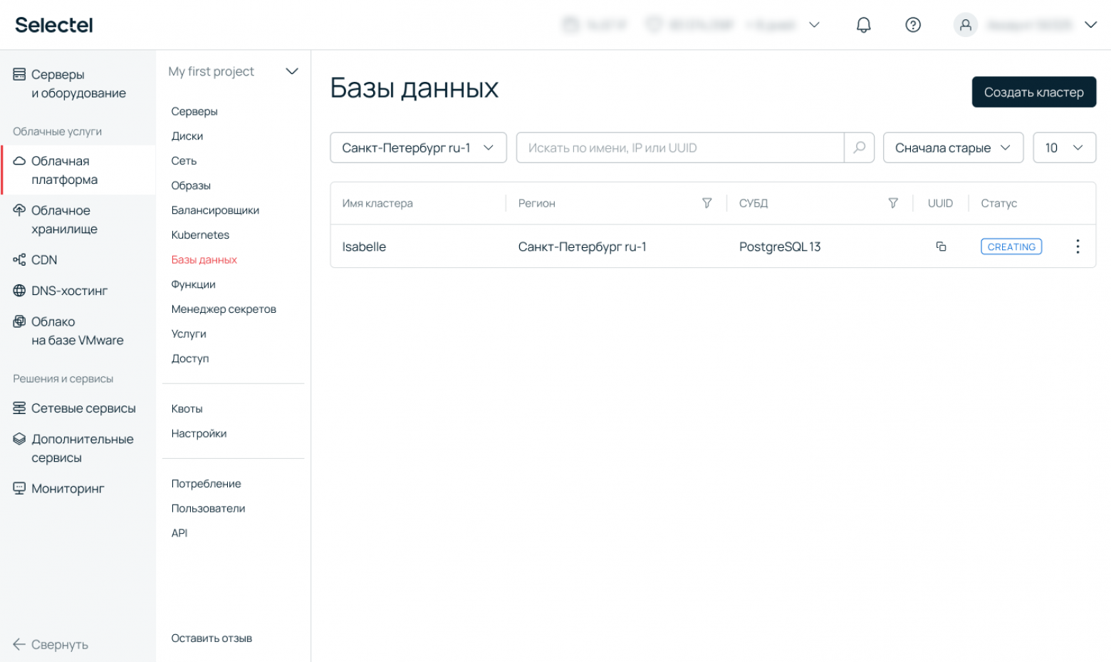Screen dimensions: 1111x662
Task: Go to Kubernetes in project menu
Action: coord(200,234)
